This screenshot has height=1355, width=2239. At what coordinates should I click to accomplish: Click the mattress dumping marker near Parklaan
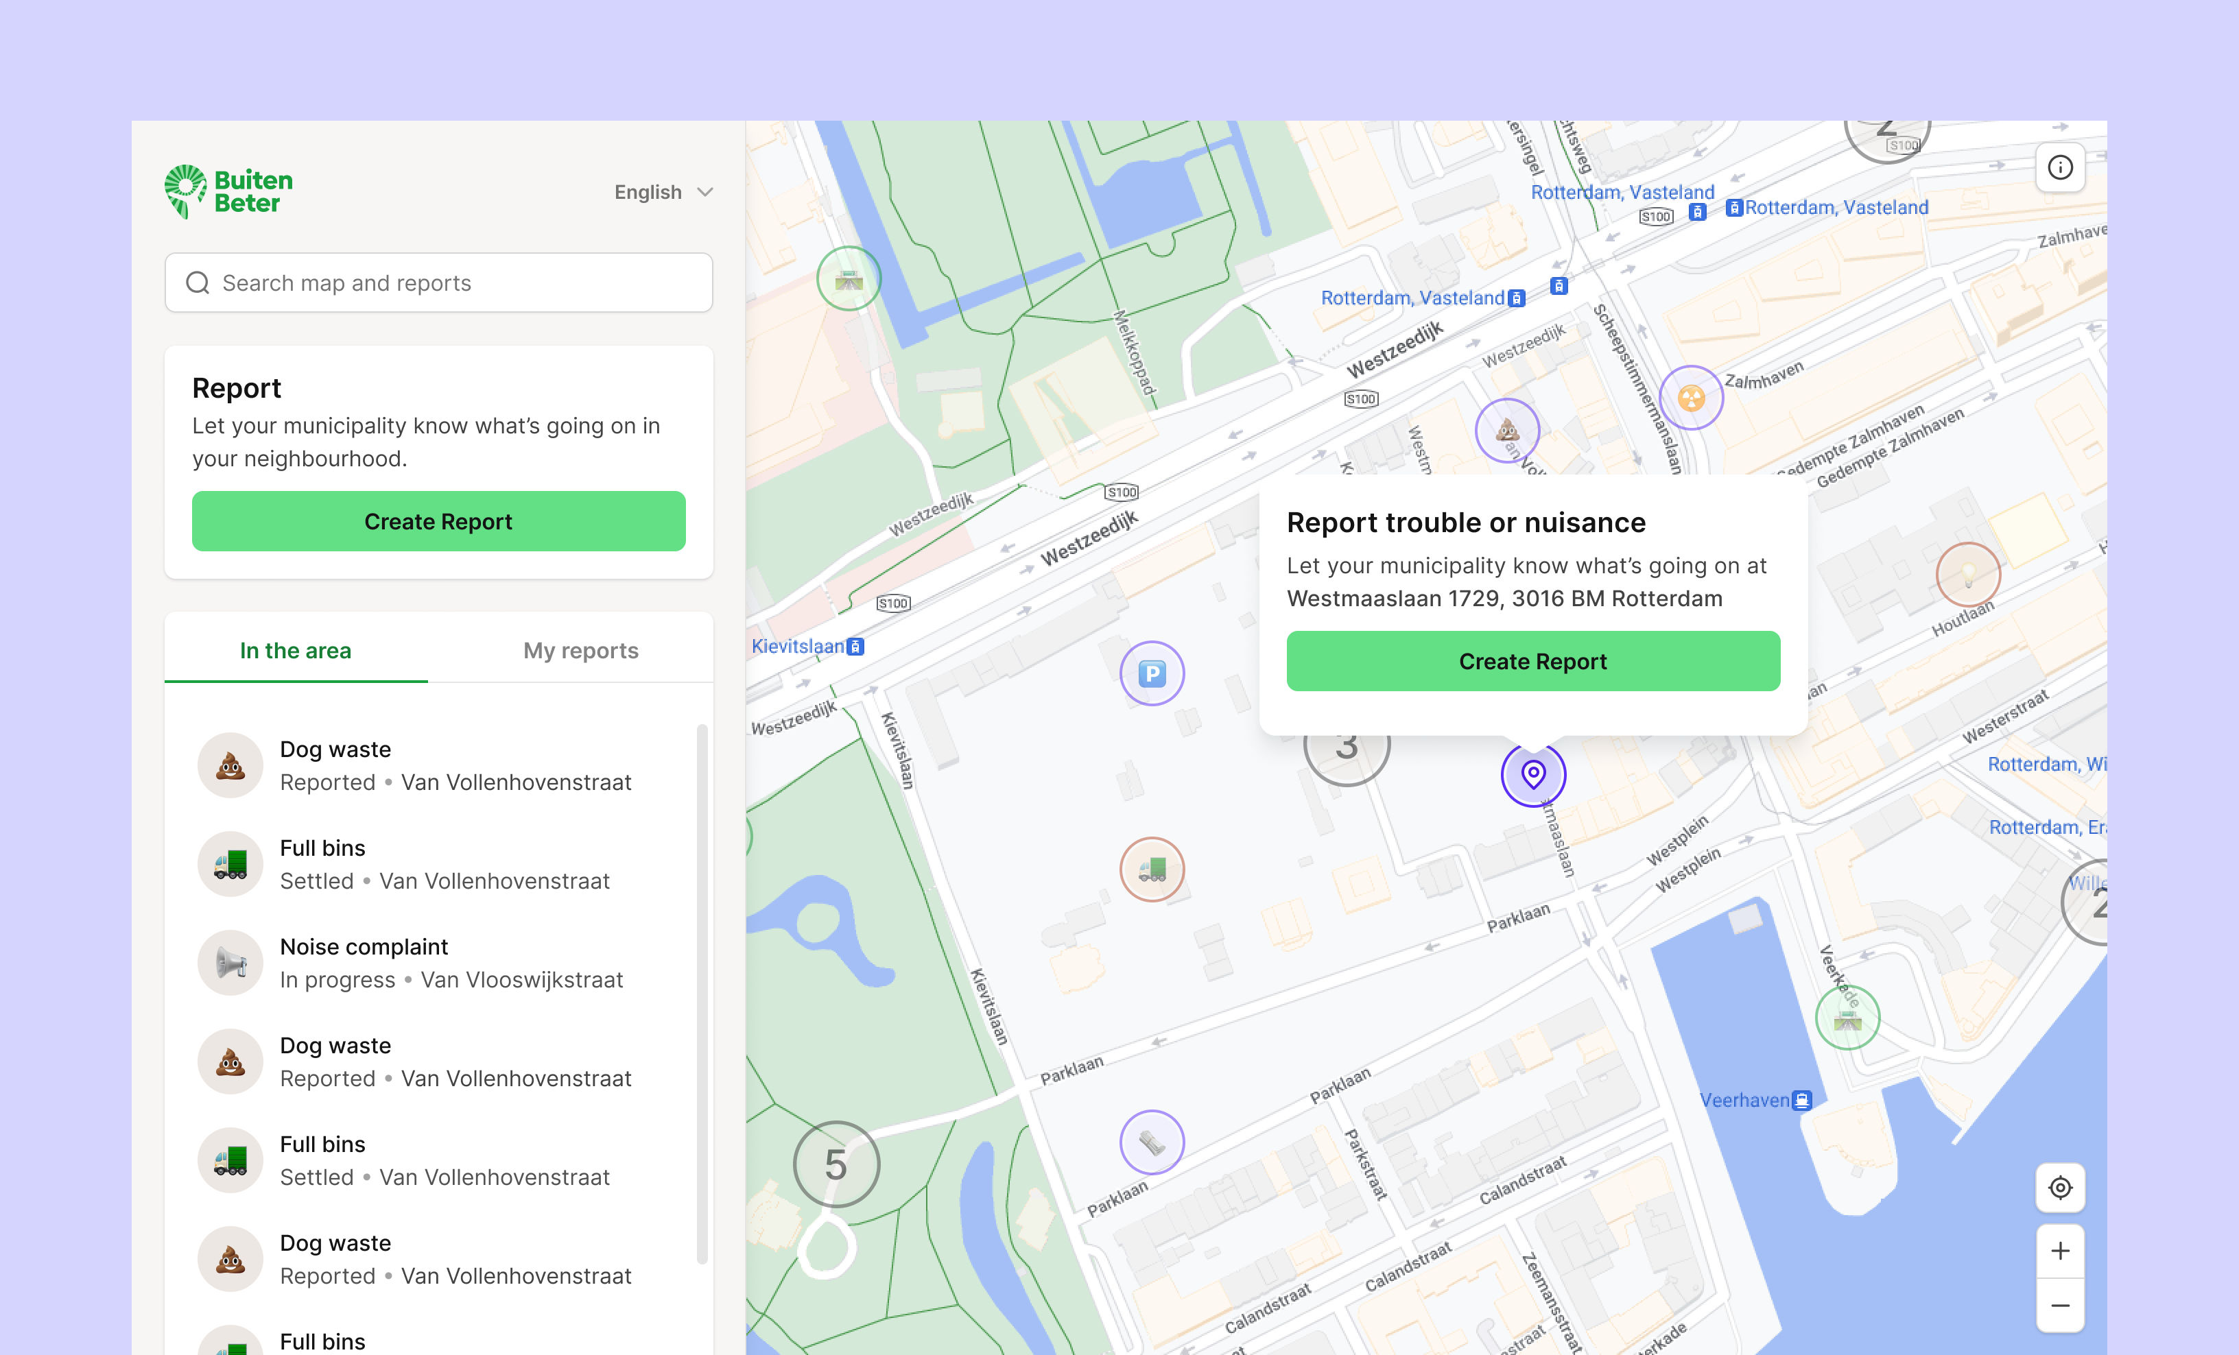tap(1153, 1143)
